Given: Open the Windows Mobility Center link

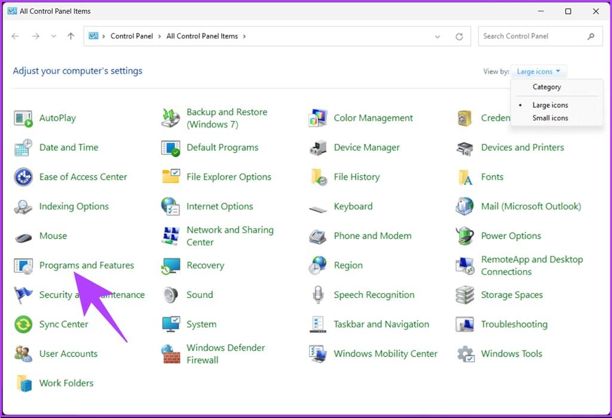Looking at the screenshot, I should [x=385, y=353].
